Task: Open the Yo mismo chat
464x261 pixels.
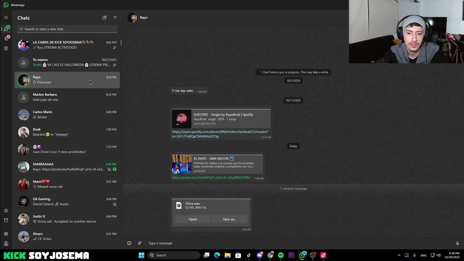Action: point(67,62)
